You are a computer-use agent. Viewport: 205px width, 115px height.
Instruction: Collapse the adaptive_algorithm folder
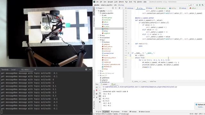pos(99,13)
